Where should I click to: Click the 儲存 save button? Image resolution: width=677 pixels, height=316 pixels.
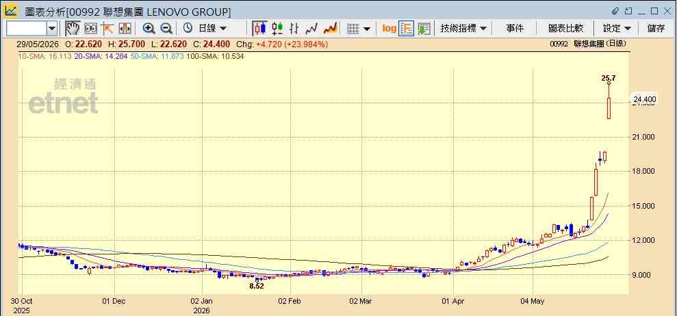pos(656,29)
